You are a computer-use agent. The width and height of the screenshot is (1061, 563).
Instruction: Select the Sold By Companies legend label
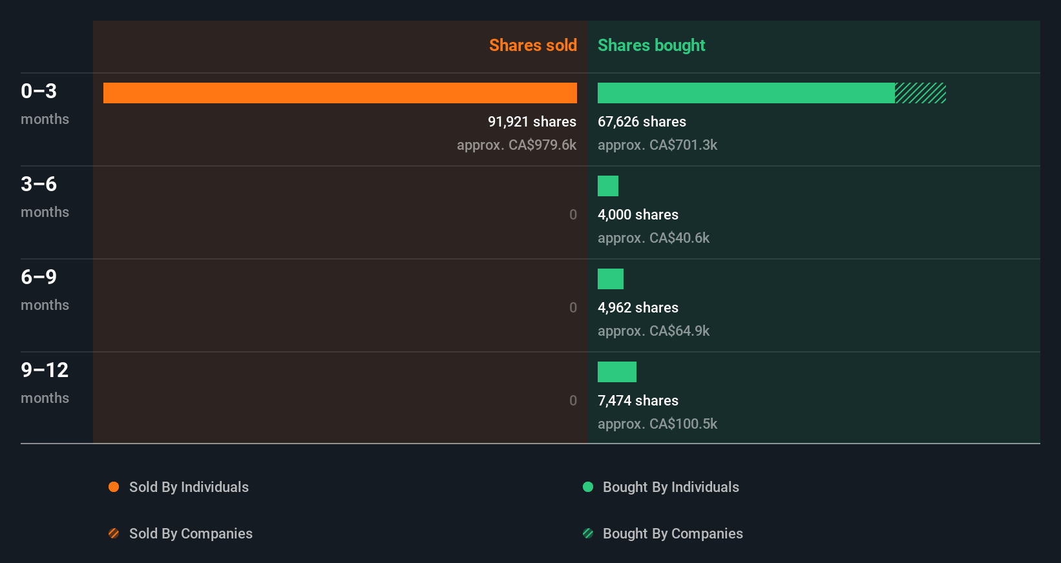(191, 533)
